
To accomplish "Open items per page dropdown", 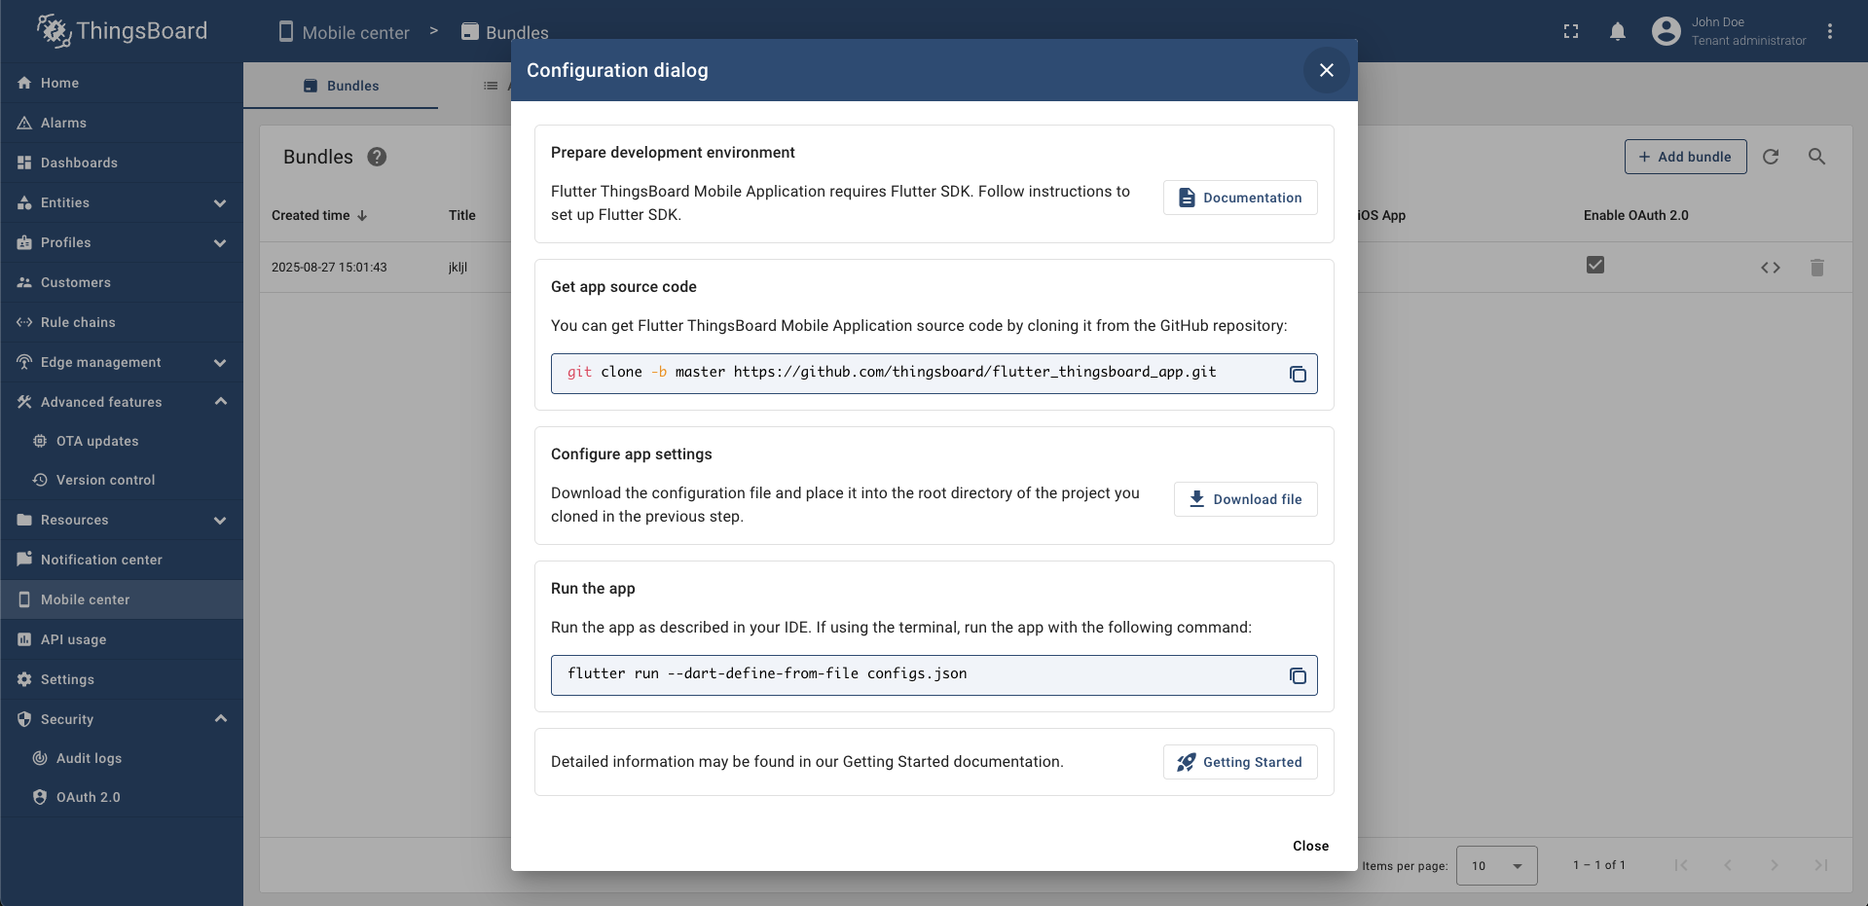I will [1496, 865].
